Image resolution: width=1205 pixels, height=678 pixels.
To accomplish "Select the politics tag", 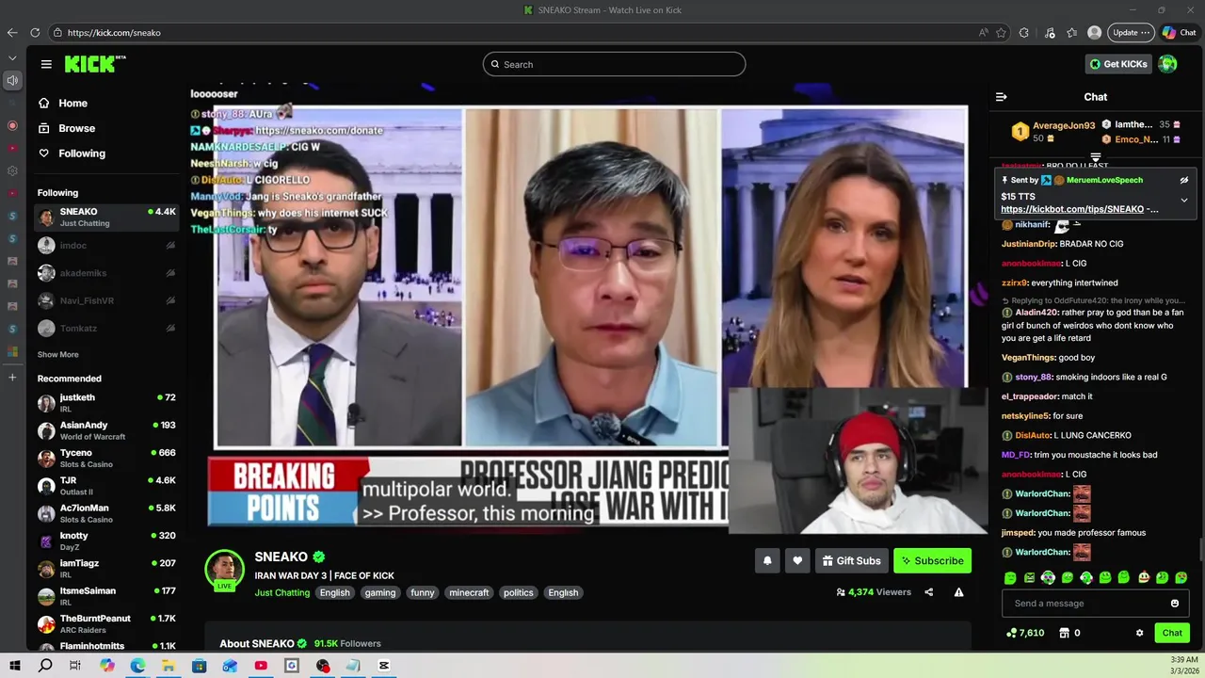I will [x=519, y=592].
